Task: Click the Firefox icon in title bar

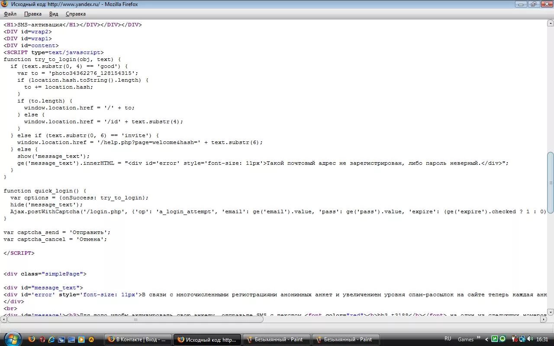Action: point(5,4)
